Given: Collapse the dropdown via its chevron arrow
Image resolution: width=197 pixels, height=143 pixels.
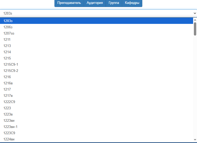Looking at the screenshot, I should point(195,13).
